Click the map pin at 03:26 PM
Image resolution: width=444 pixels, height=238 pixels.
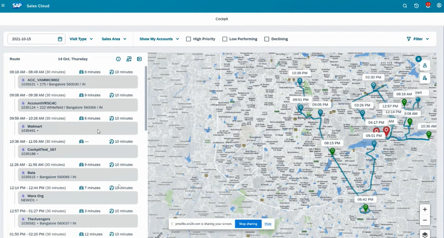point(362,113)
